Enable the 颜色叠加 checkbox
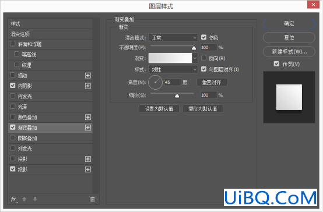Screen dimensions: 323x212 click(13, 117)
